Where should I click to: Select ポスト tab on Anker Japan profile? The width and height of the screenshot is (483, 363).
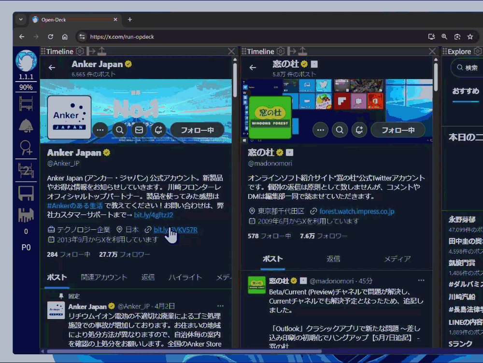point(57,277)
